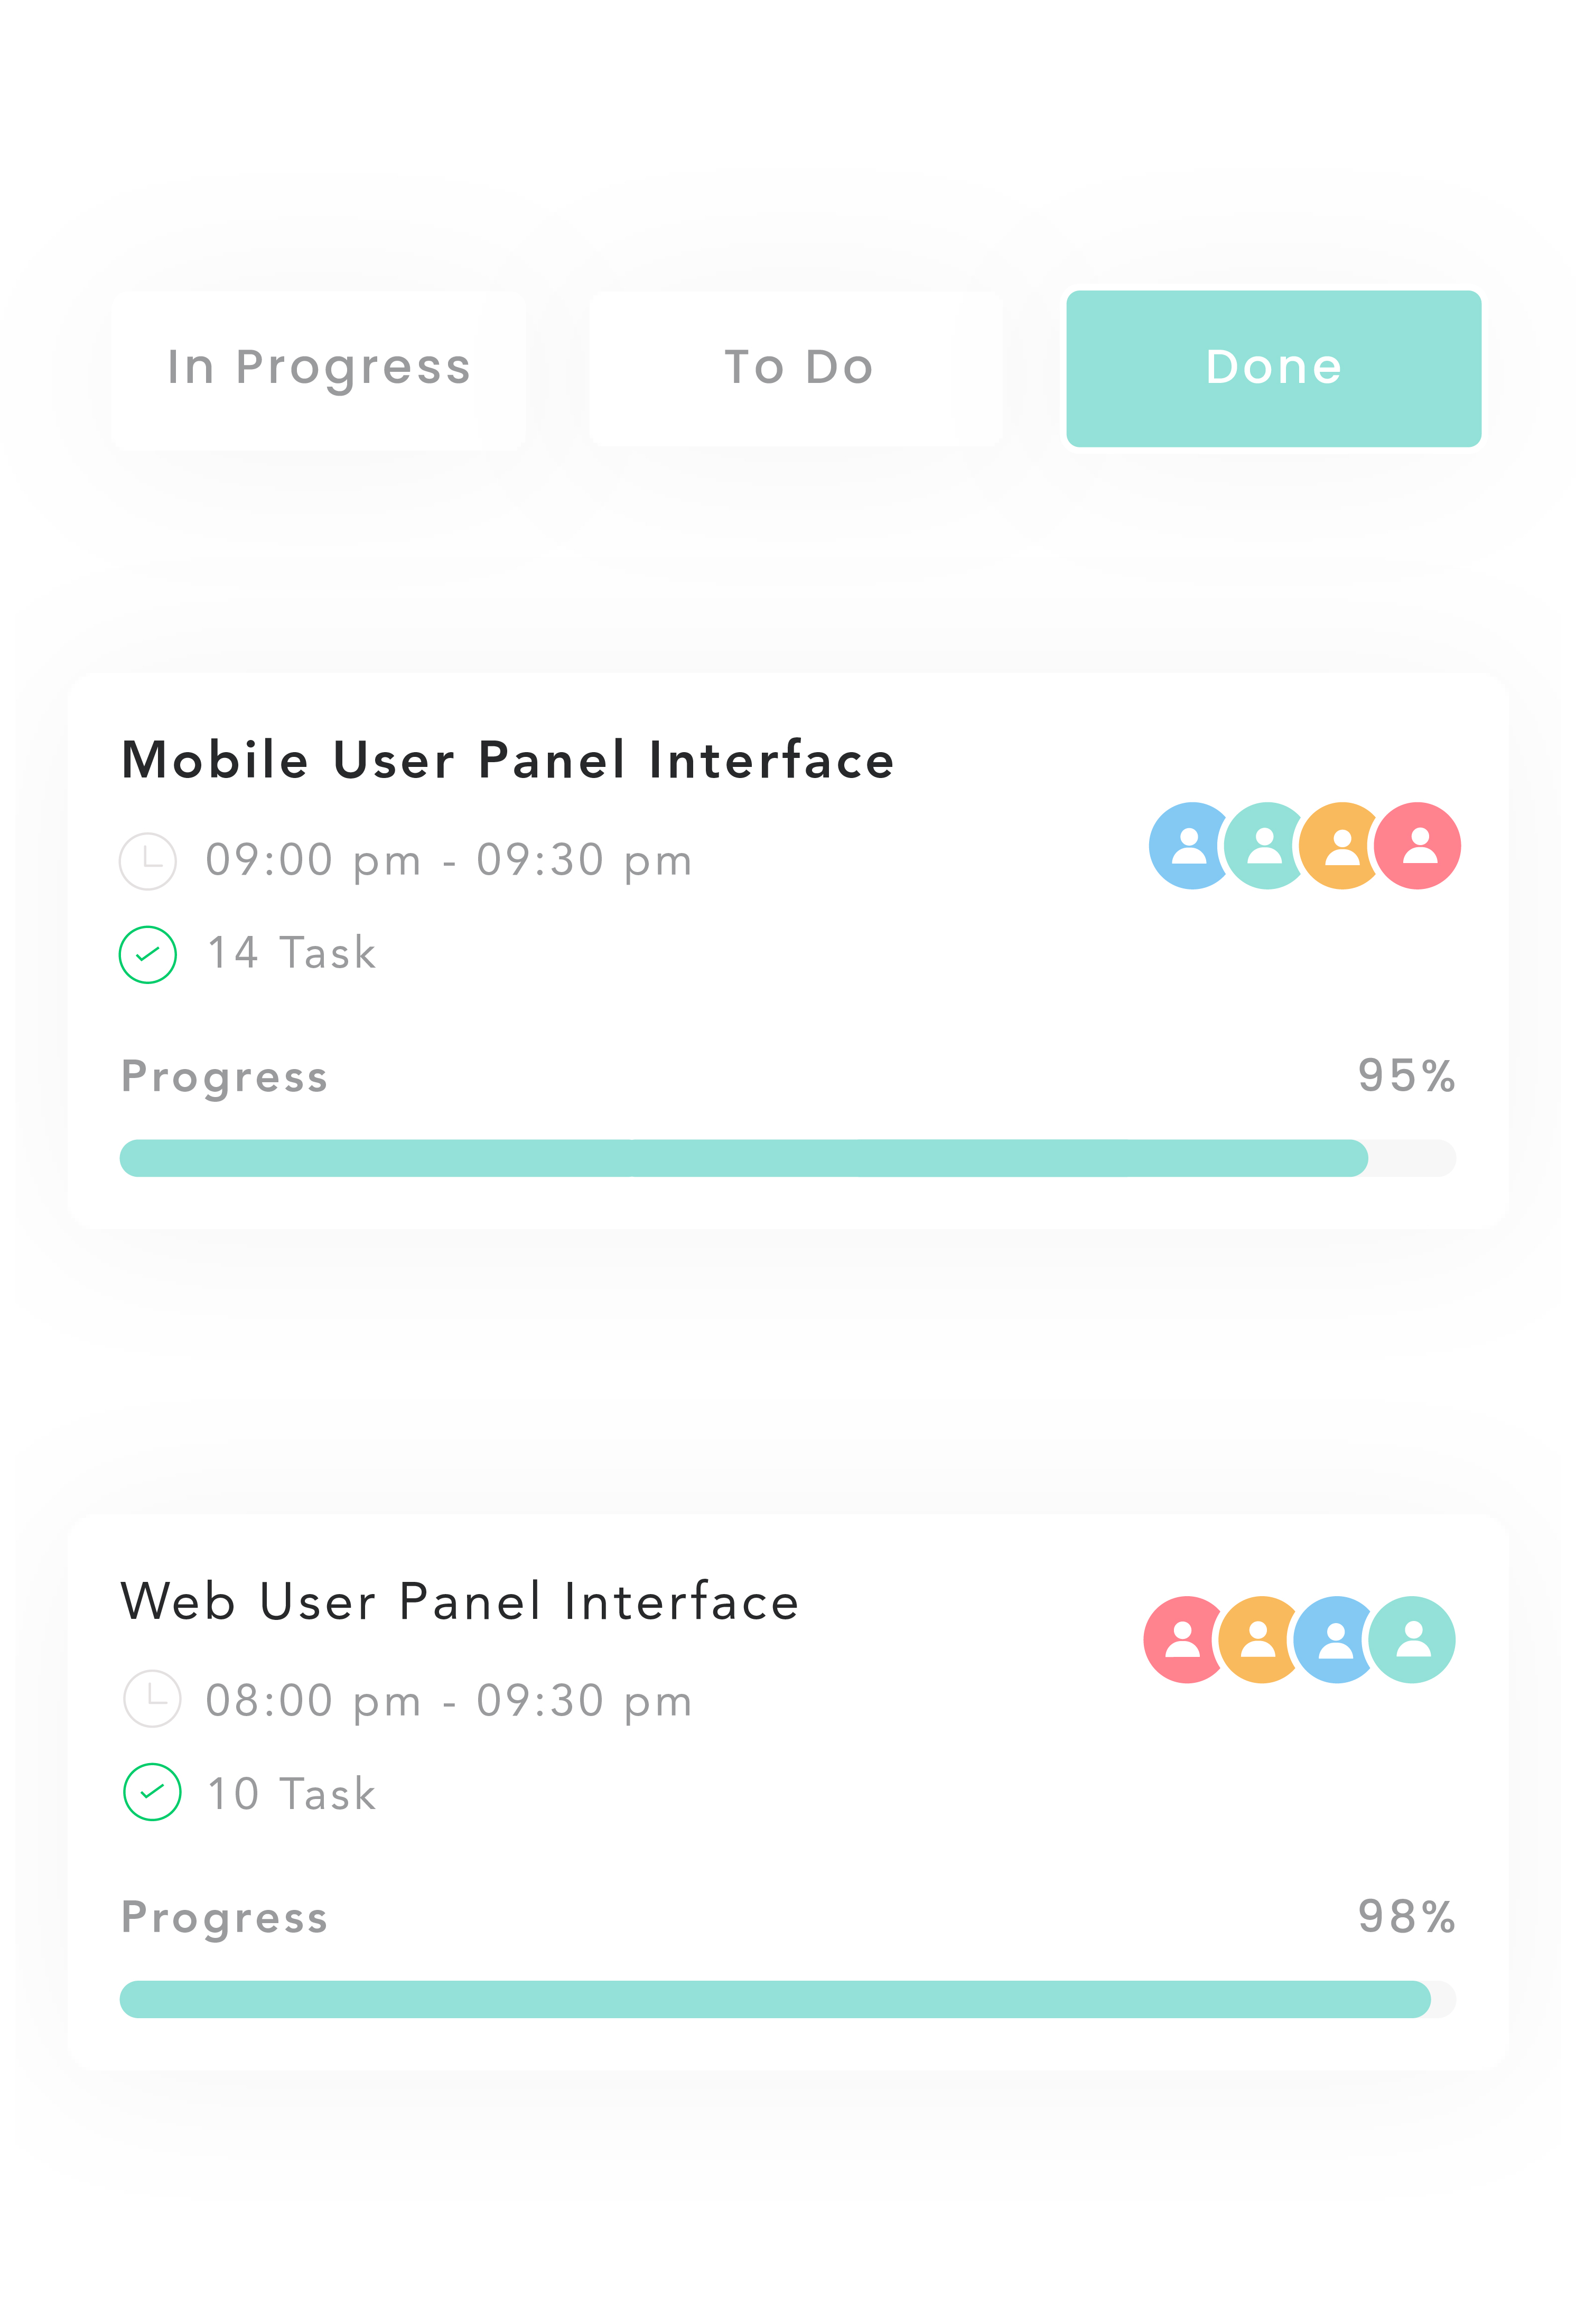
Task: Click the 95% progress bar
Action: point(787,1158)
